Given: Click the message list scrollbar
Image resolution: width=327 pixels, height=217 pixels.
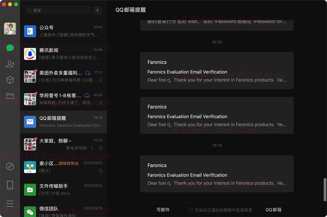Looking at the screenshot, I should 324,189.
